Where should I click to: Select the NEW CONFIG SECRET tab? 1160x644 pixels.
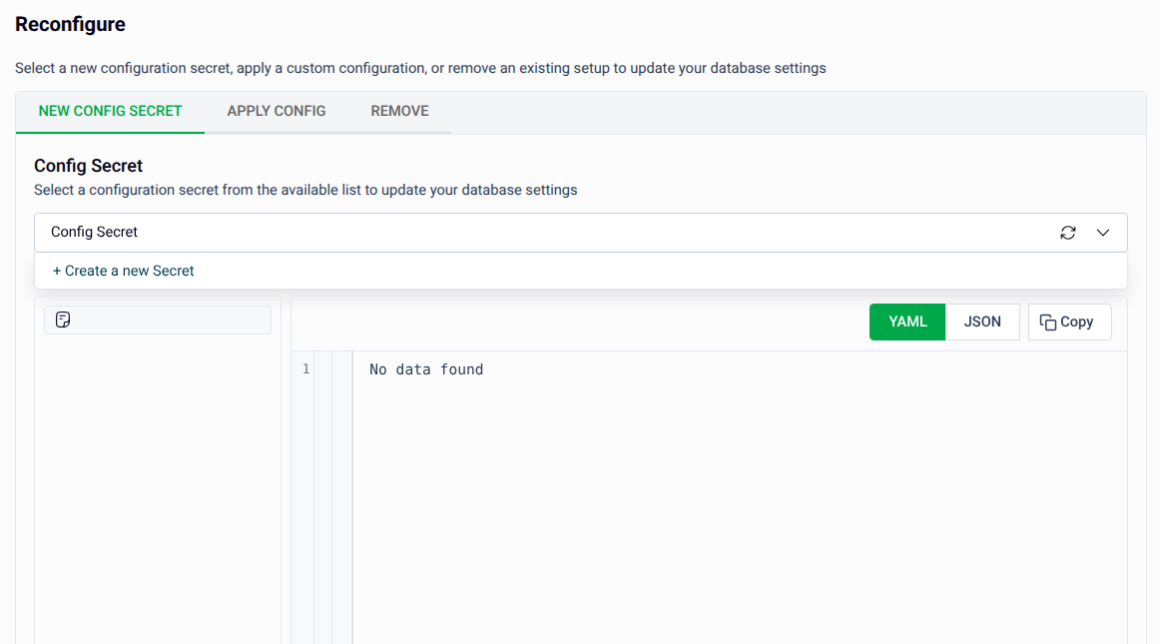pos(110,111)
